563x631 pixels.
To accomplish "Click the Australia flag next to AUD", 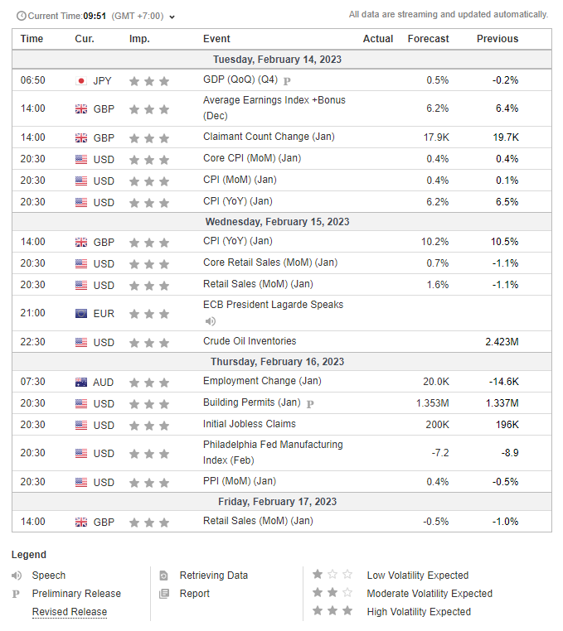I will click(x=80, y=382).
